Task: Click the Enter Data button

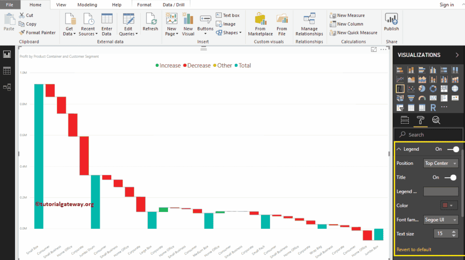Action: tap(107, 24)
